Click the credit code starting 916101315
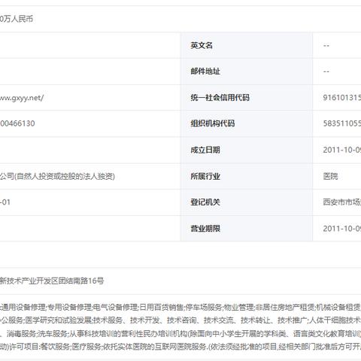361x361 pixels. tap(342, 98)
